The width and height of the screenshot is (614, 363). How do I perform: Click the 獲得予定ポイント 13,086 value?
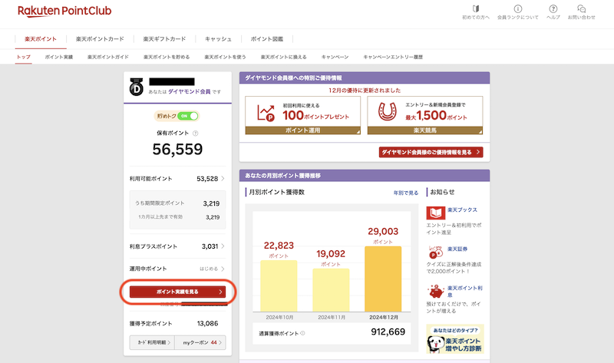[207, 323]
